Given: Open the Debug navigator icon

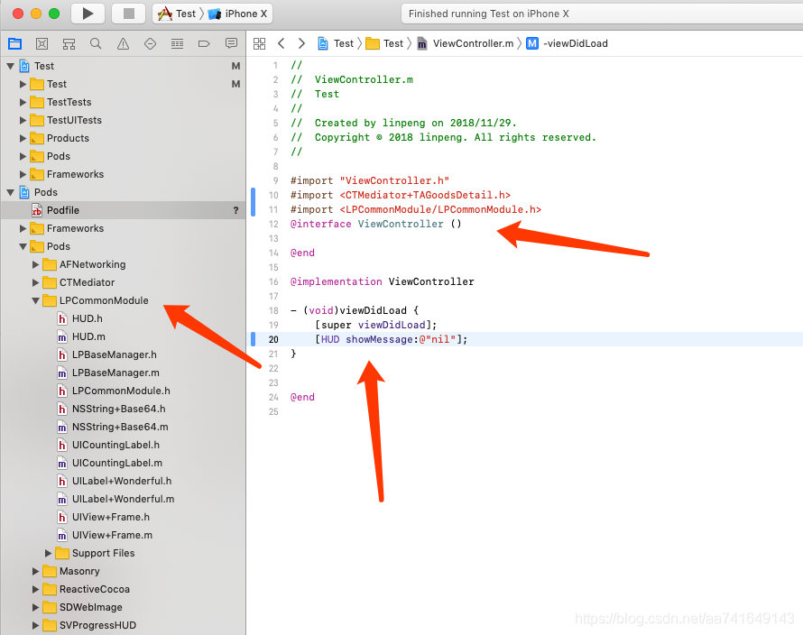Looking at the screenshot, I should (177, 43).
